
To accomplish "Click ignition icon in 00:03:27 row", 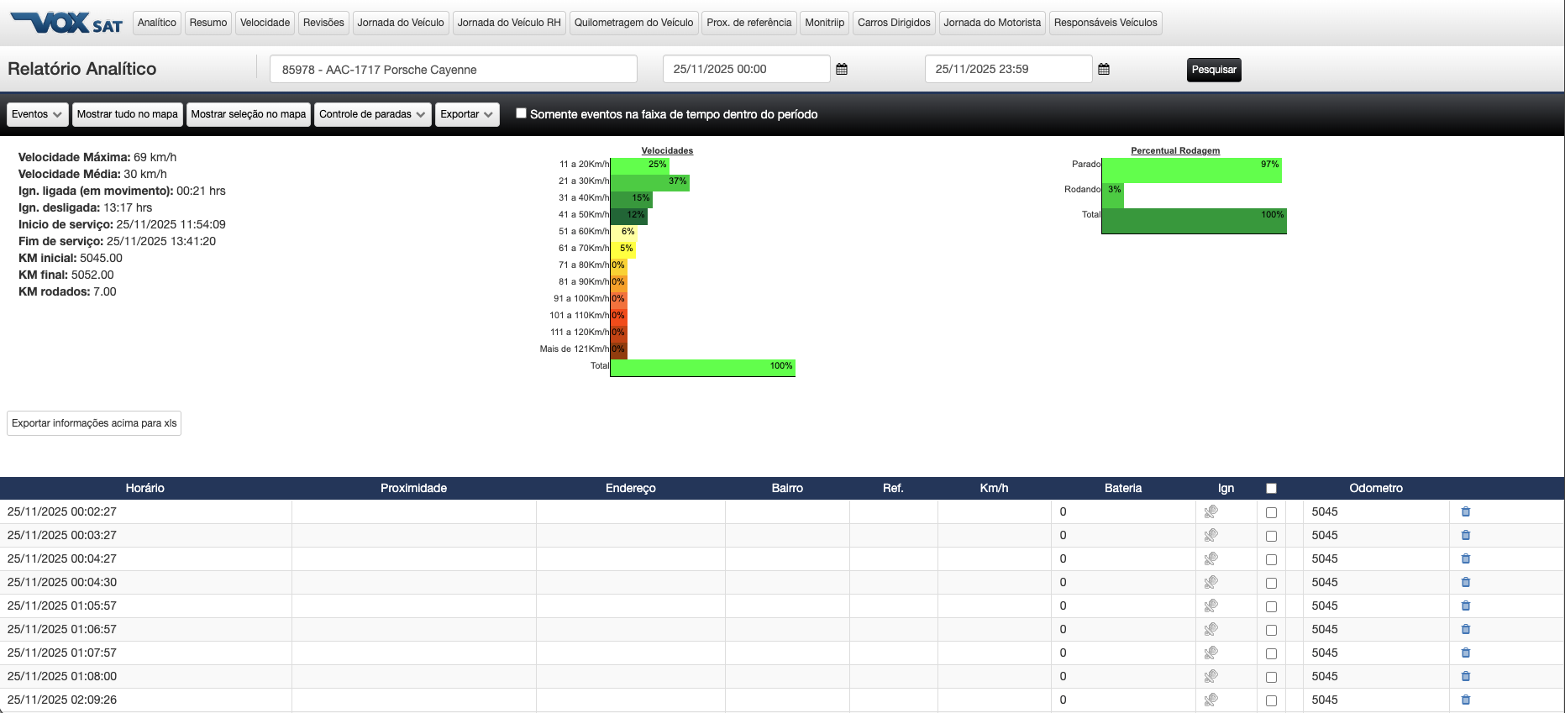I will coord(1211,535).
